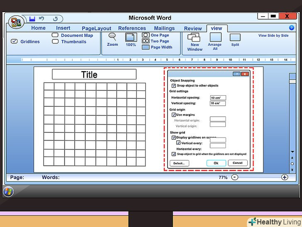Open Zoom magnifier tool
This screenshot has height=227, width=302.
click(x=112, y=37)
